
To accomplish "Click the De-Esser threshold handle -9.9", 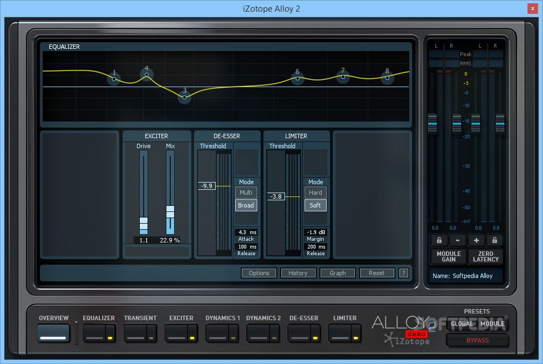I will pos(207,186).
